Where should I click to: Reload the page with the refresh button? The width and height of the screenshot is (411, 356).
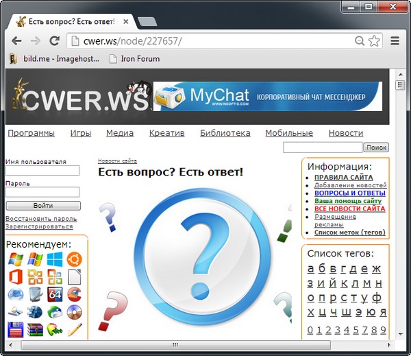[54, 40]
